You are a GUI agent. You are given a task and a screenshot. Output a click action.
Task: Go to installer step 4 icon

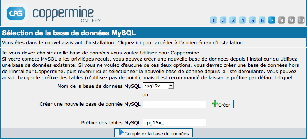pyautogui.click(x=243, y=20)
